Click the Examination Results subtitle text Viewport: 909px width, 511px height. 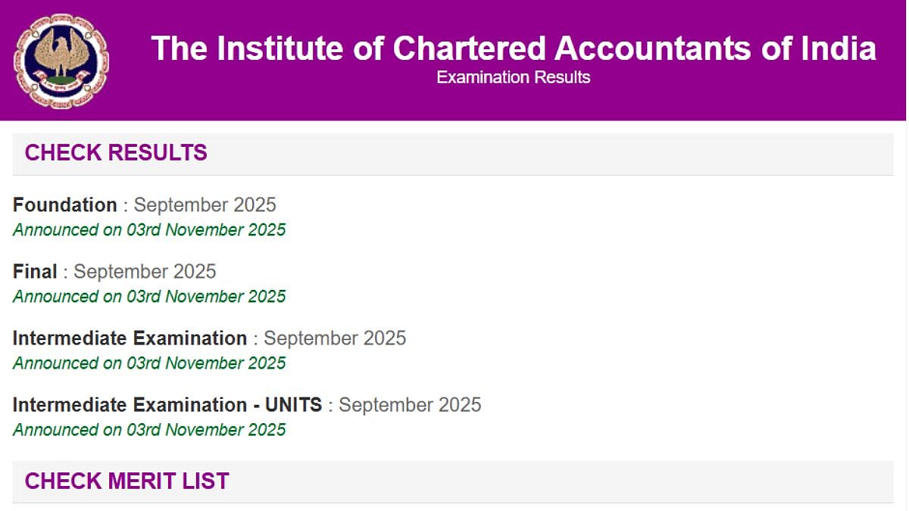[x=513, y=76]
